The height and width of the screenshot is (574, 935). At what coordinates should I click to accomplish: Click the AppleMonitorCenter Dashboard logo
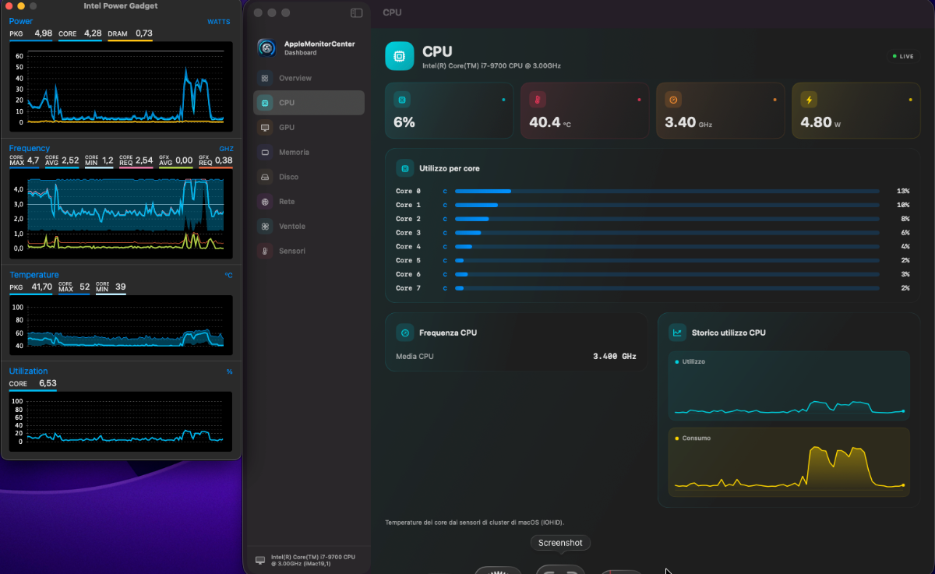click(267, 48)
